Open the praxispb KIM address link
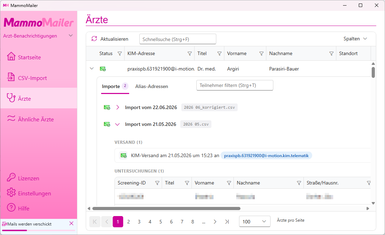This screenshot has width=385, height=235. (x=266, y=155)
